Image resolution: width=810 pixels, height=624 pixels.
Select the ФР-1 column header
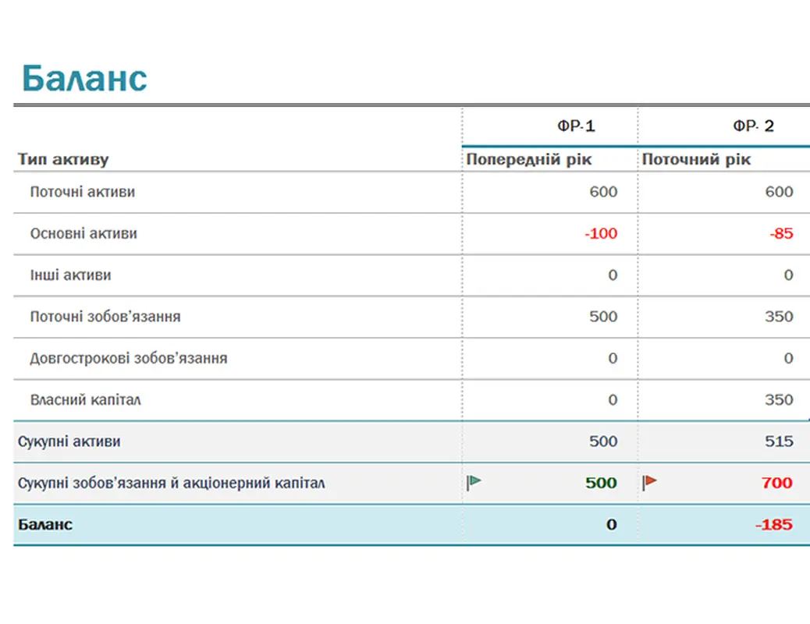tap(575, 125)
